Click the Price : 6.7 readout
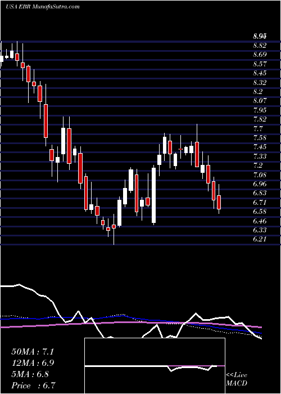 click(x=33, y=385)
